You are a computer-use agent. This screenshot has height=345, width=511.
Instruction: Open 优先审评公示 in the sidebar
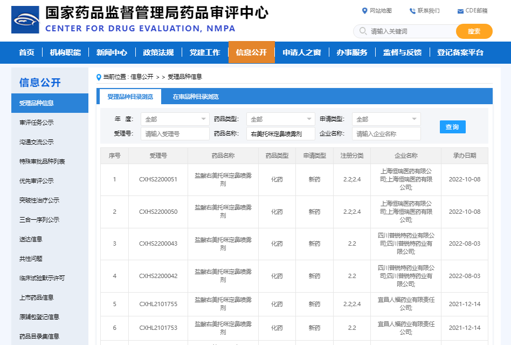[37, 181]
